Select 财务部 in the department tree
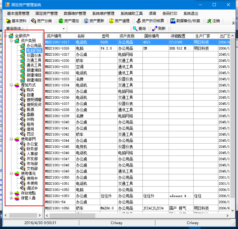Screen dimensions: 238x229 pos(32,149)
